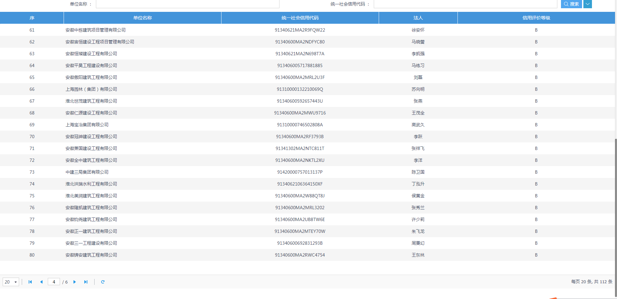
Task: Go to next page arrow
Action: [75, 282]
